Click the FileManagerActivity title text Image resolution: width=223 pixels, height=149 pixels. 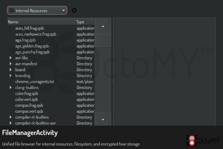tap(30, 133)
